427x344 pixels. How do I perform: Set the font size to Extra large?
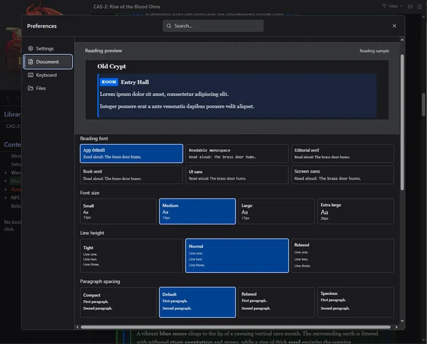(x=356, y=211)
